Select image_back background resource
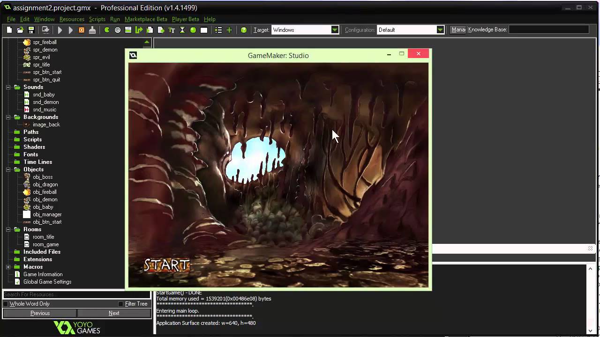Viewport: 600px width, 337px height. 46,125
